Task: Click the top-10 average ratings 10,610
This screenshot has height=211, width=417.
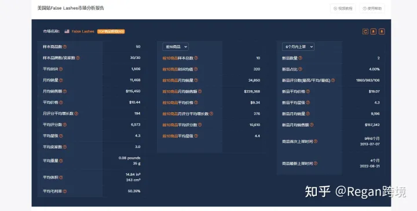Action: click(255, 125)
